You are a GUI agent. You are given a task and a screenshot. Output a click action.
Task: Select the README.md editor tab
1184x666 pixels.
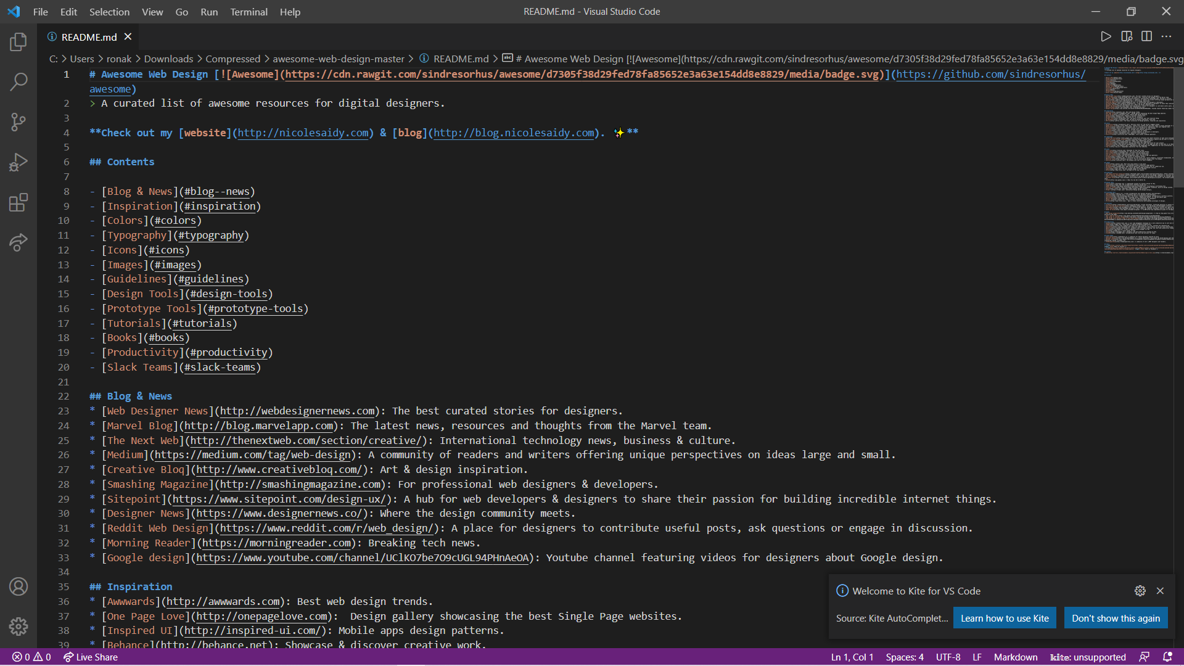[x=89, y=37]
